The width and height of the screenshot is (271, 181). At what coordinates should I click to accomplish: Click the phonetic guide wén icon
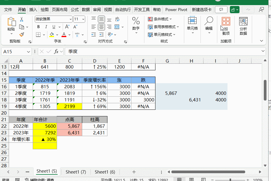tap(77, 35)
